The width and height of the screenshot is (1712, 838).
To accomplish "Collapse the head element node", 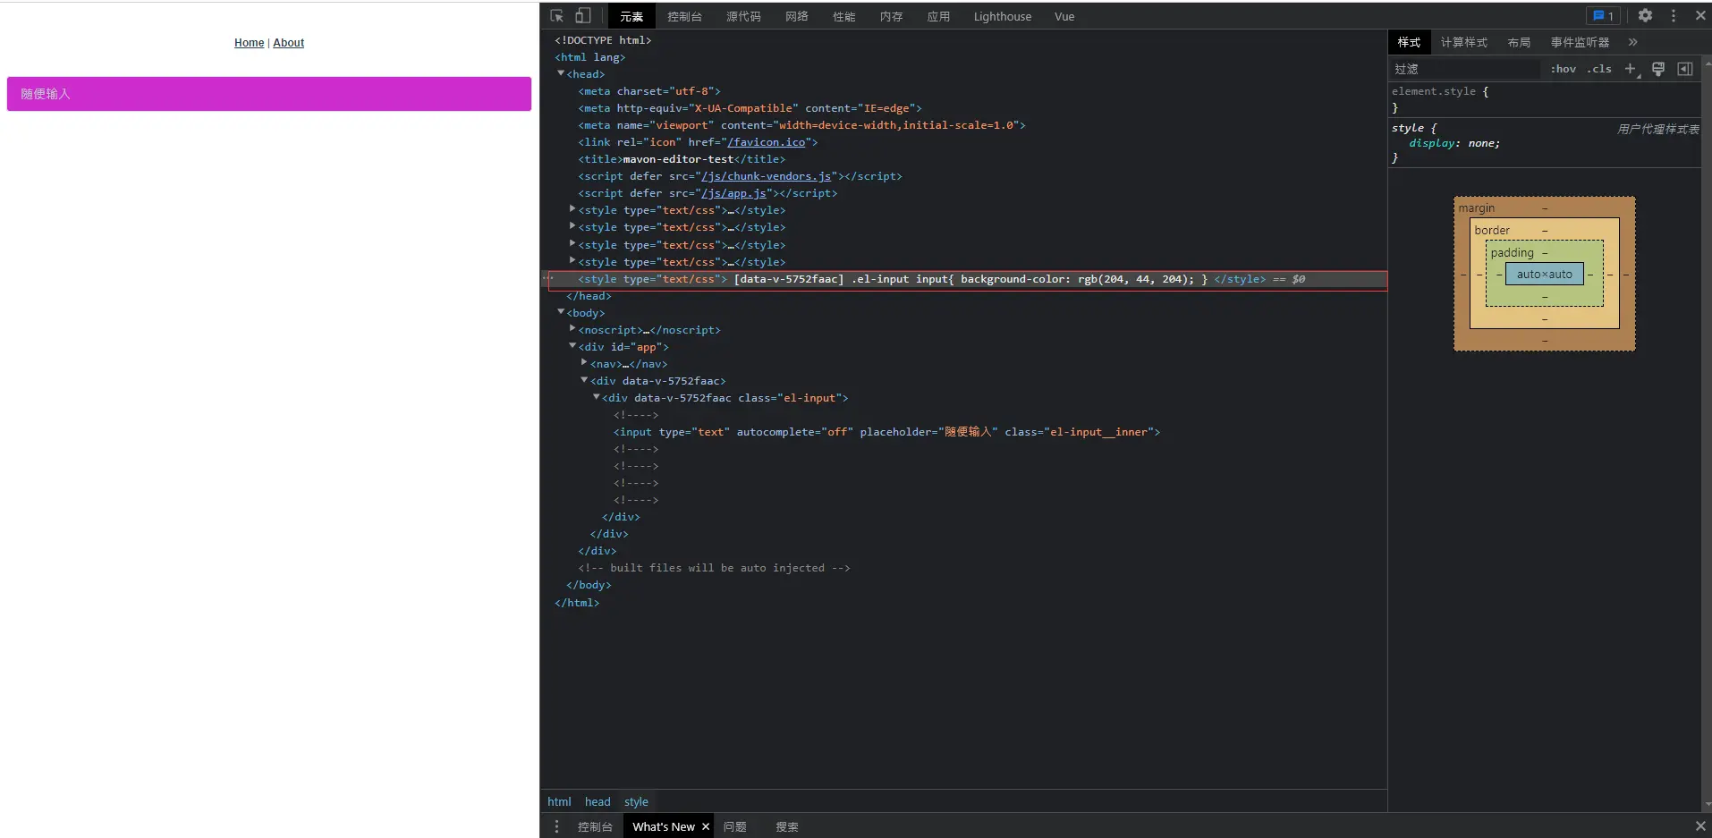I will [x=561, y=74].
